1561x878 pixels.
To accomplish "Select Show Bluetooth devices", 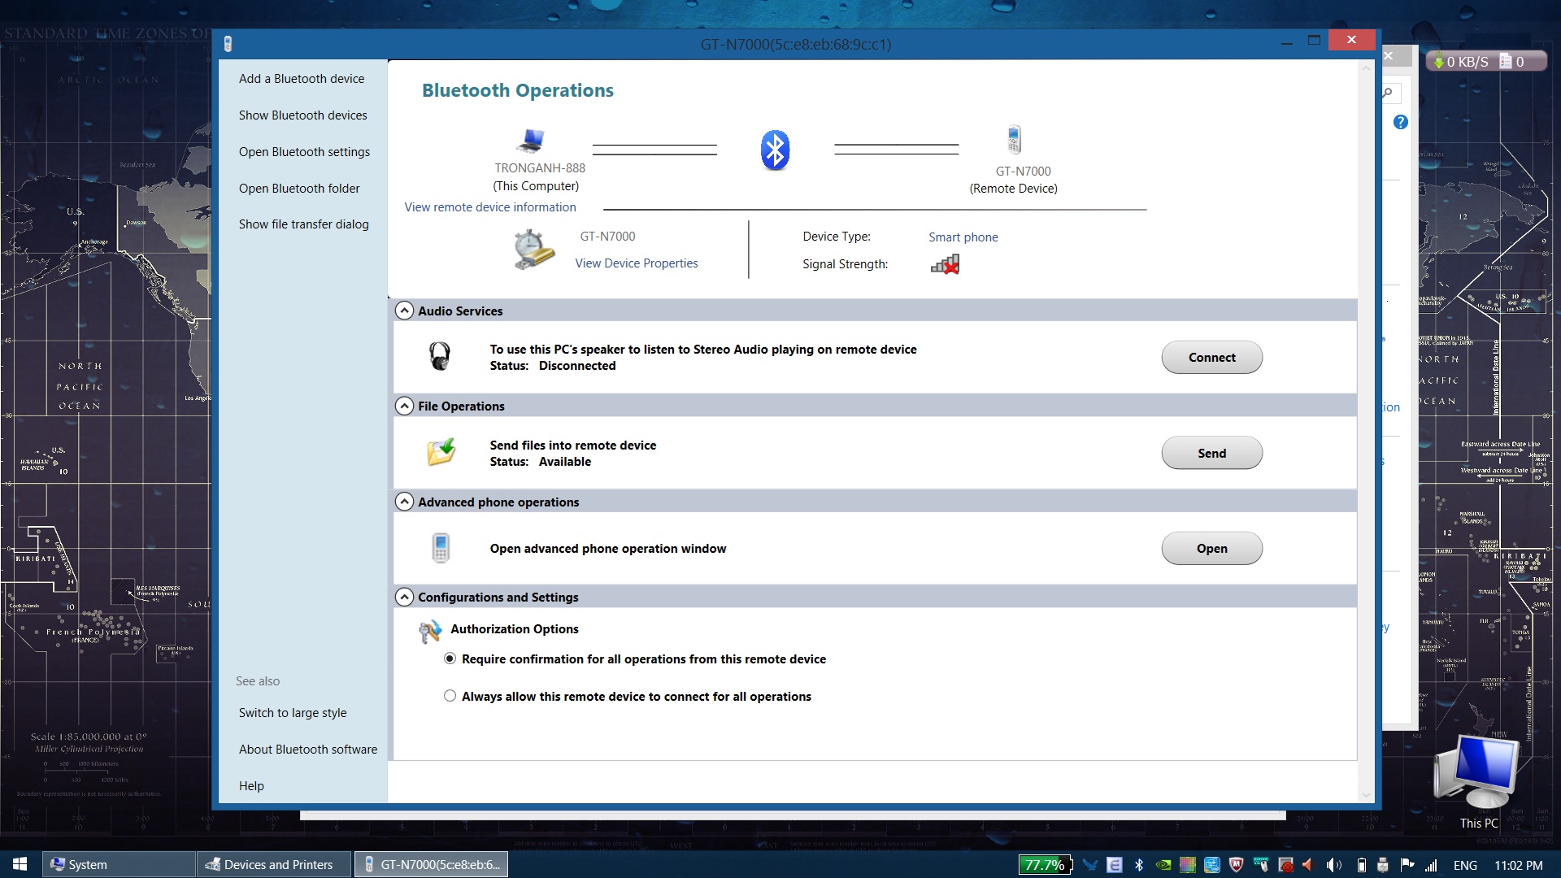I will (x=302, y=115).
